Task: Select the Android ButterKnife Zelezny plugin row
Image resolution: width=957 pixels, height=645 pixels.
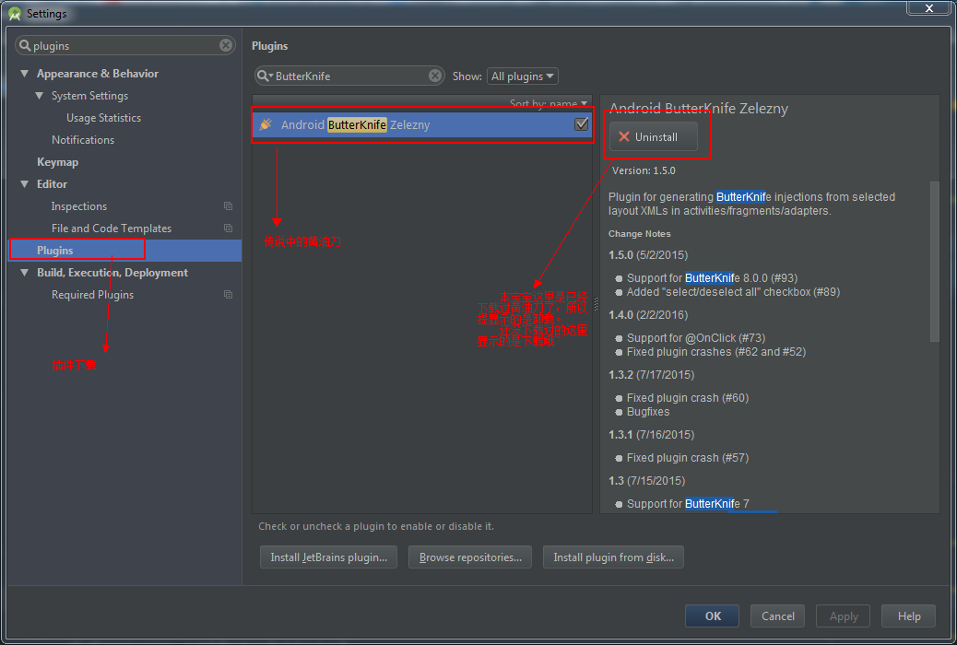Action: (x=422, y=124)
